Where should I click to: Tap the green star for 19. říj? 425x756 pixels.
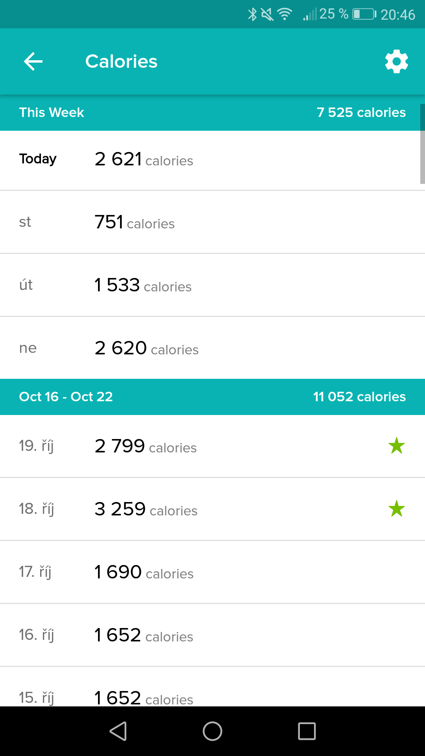tap(396, 446)
